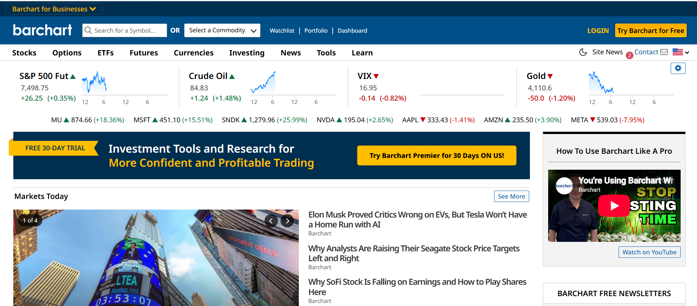Click the magnifier icon in symbol search
Viewport: 697px width, 306px height.
[88, 30]
